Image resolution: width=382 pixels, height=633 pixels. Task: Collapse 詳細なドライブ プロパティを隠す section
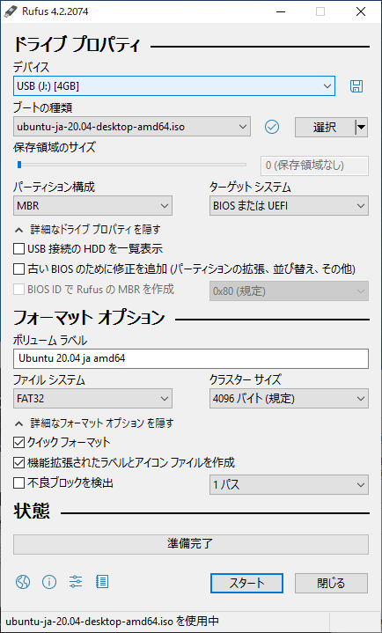point(88,230)
